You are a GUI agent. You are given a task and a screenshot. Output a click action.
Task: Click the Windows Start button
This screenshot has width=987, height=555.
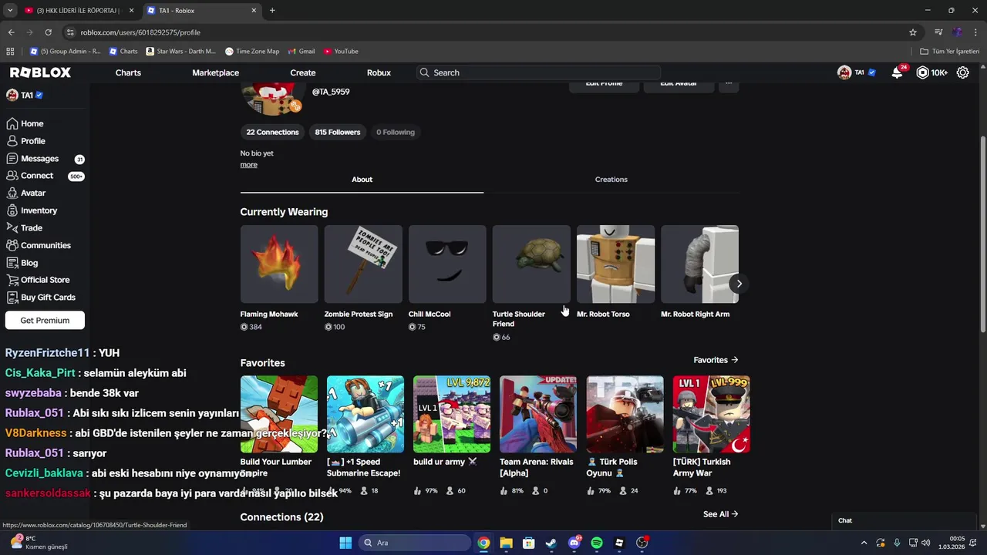(345, 543)
